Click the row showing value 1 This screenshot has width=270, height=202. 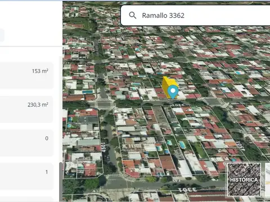[26, 176]
